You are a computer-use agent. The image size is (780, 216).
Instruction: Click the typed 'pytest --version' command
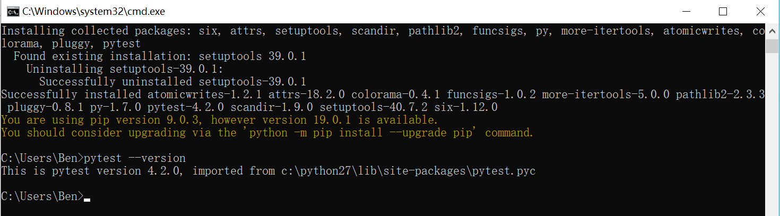pyautogui.click(x=135, y=158)
